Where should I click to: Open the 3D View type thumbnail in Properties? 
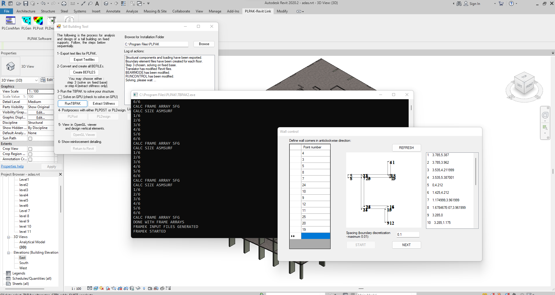[10, 66]
